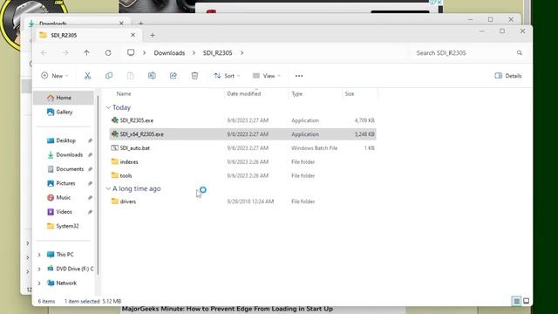The image size is (558, 314).
Task: Sort by Size column header
Action: [x=350, y=93]
